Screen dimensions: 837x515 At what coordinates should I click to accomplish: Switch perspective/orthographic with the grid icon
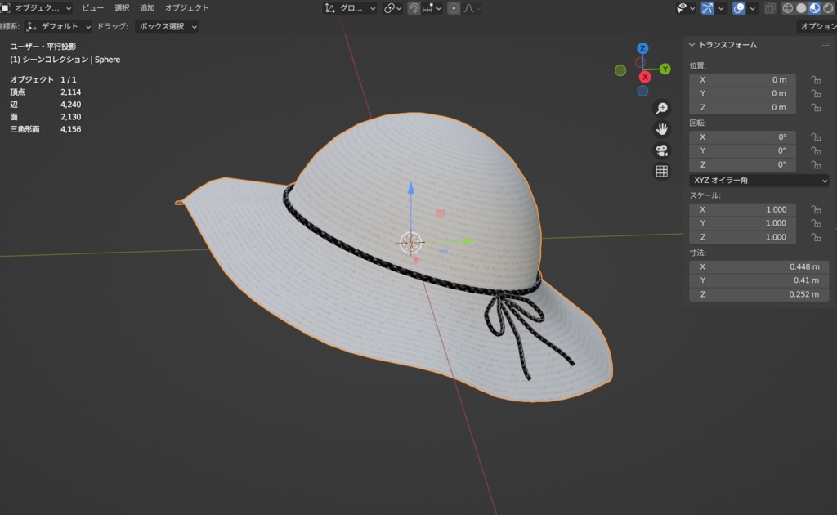click(x=662, y=172)
